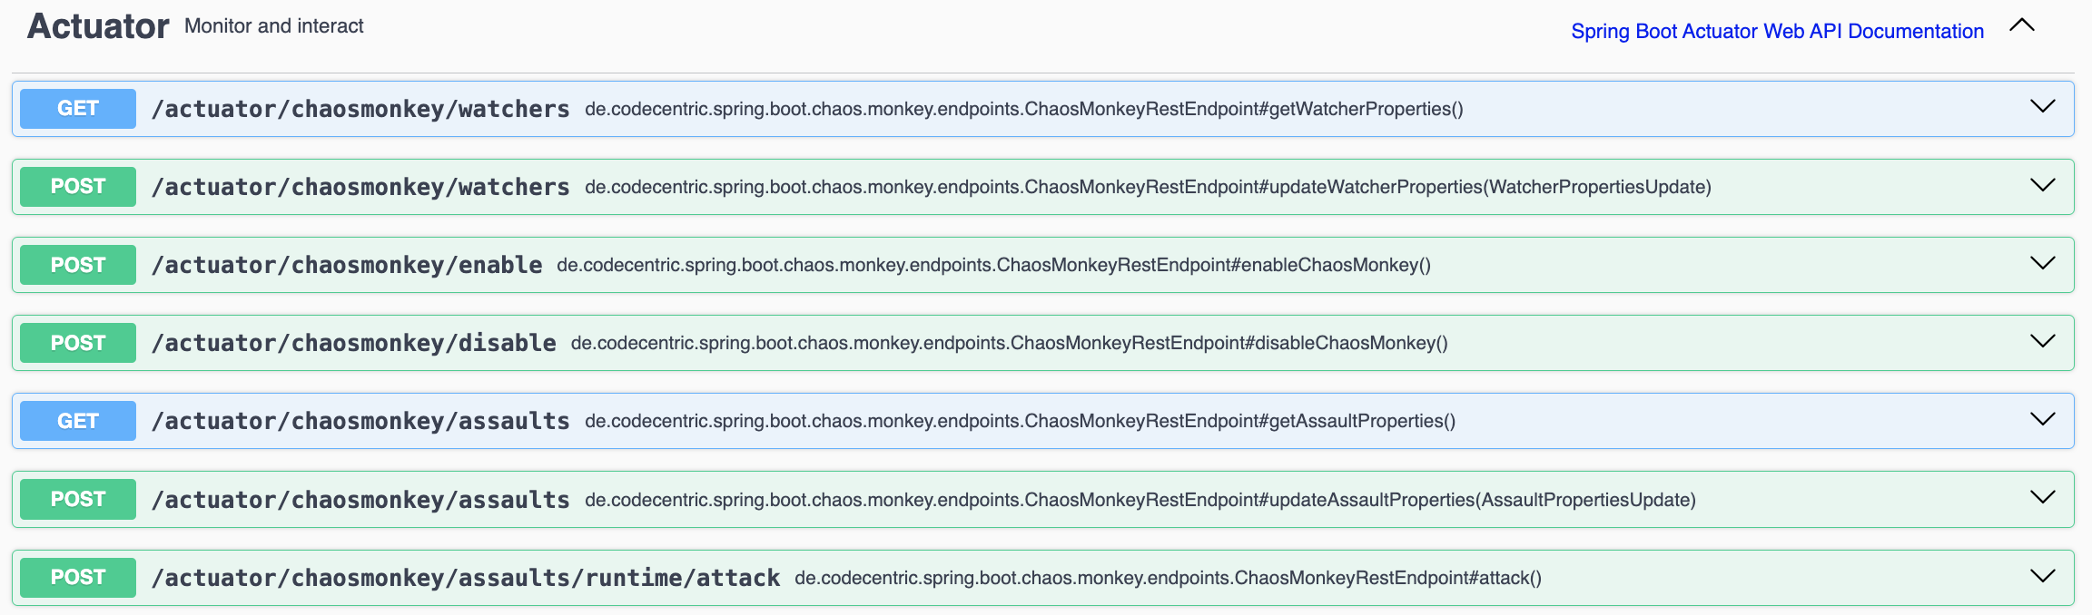Click the updateAssaultProperties(AssaultPropertiesUpdate) description

pyautogui.click(x=1140, y=500)
